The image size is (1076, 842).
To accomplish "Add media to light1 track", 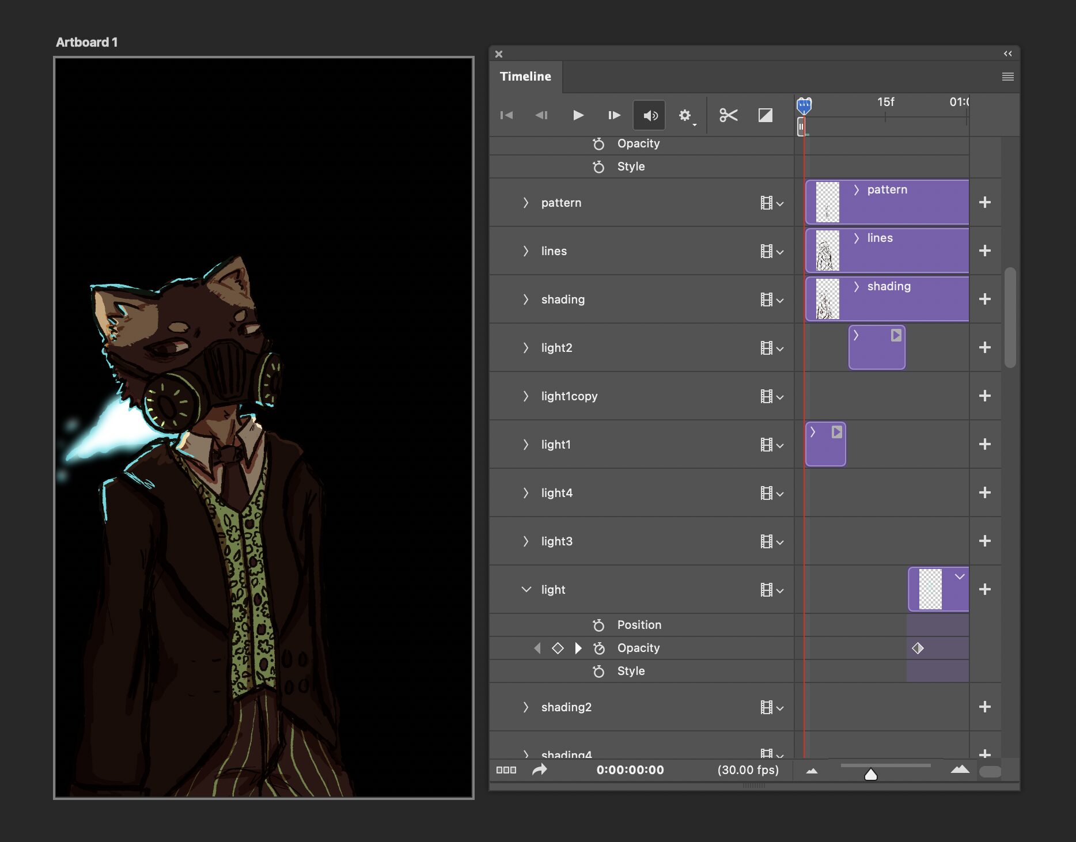I will point(985,444).
